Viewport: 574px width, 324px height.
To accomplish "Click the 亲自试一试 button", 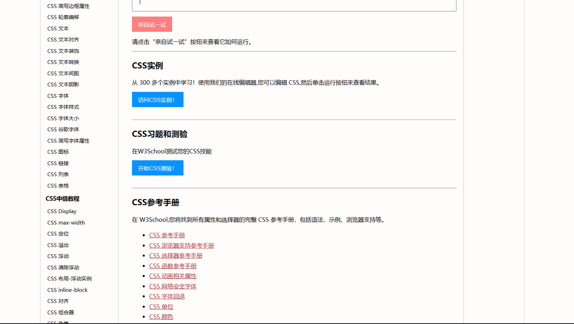I will 152,24.
